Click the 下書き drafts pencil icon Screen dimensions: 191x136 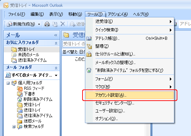point(20,94)
